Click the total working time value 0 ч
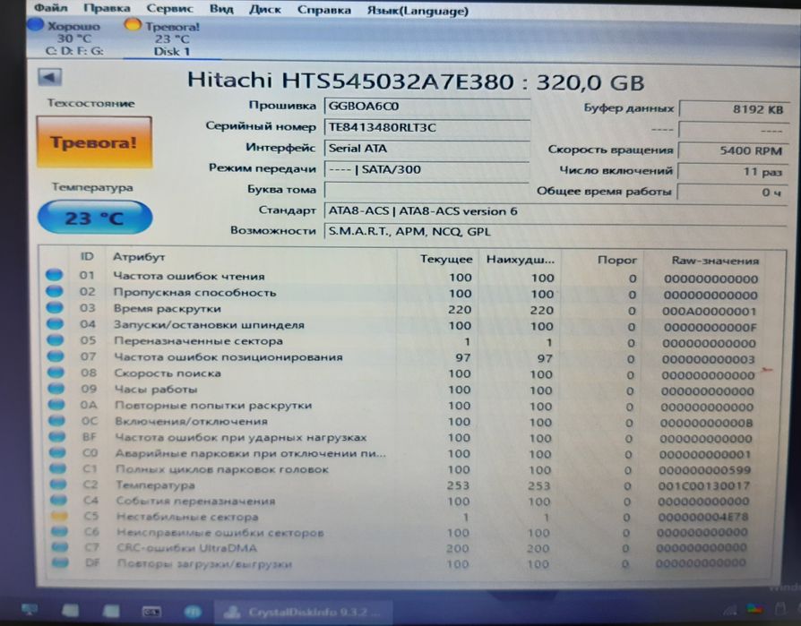This screenshot has height=626, width=801. pos(732,193)
